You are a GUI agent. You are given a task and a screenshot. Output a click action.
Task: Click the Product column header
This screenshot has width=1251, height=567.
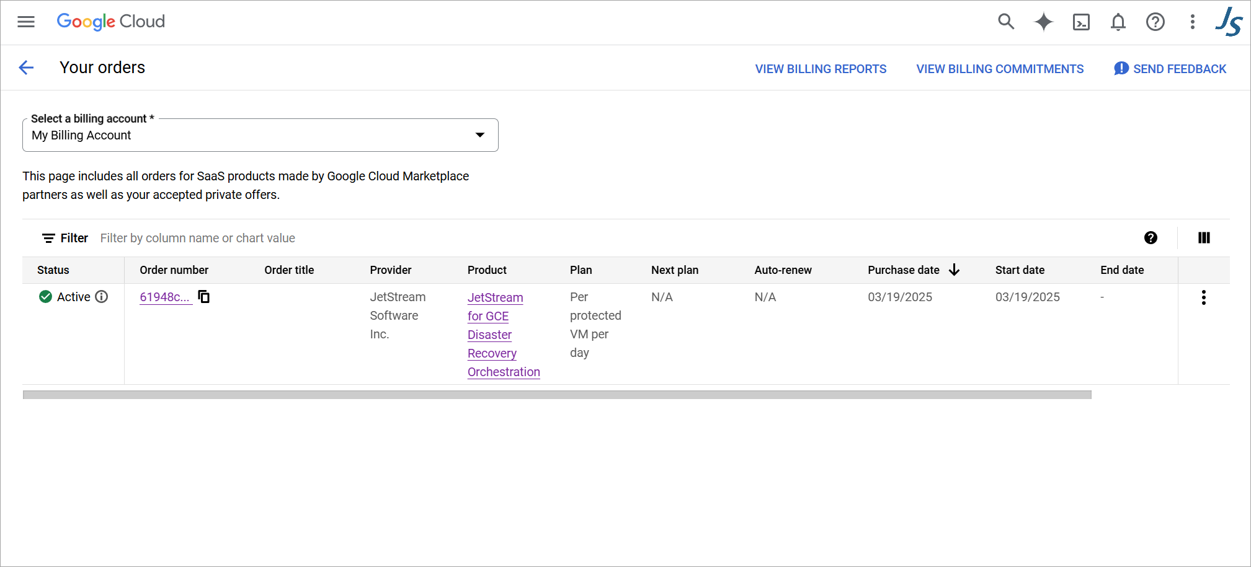[x=487, y=270]
